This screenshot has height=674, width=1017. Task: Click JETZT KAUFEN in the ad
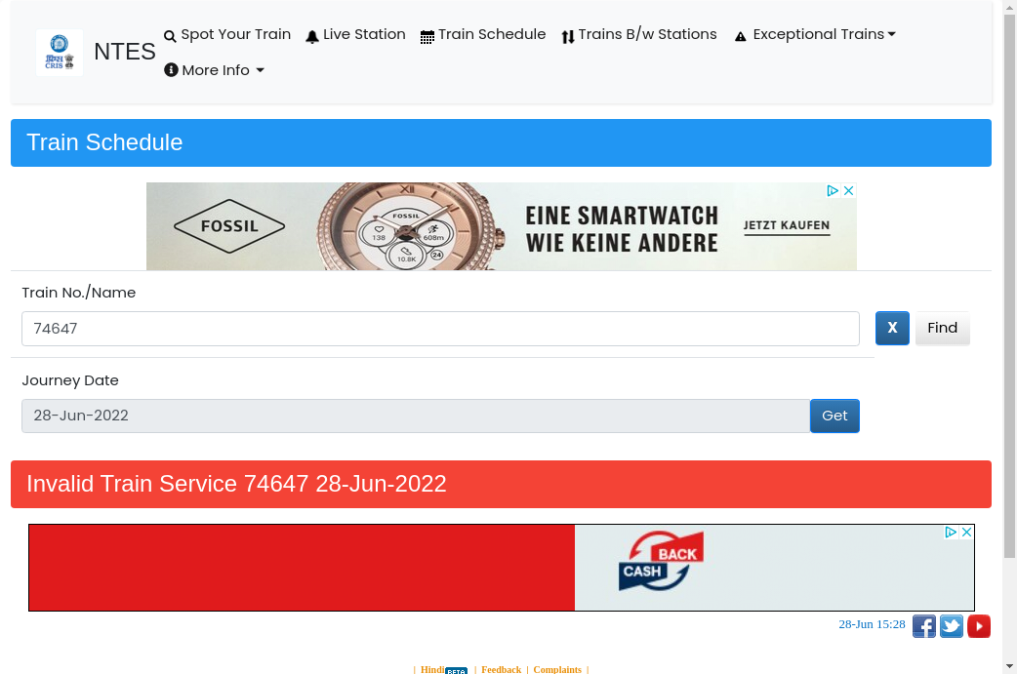click(787, 225)
